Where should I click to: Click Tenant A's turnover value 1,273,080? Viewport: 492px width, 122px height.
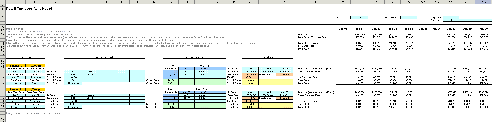[377, 69]
